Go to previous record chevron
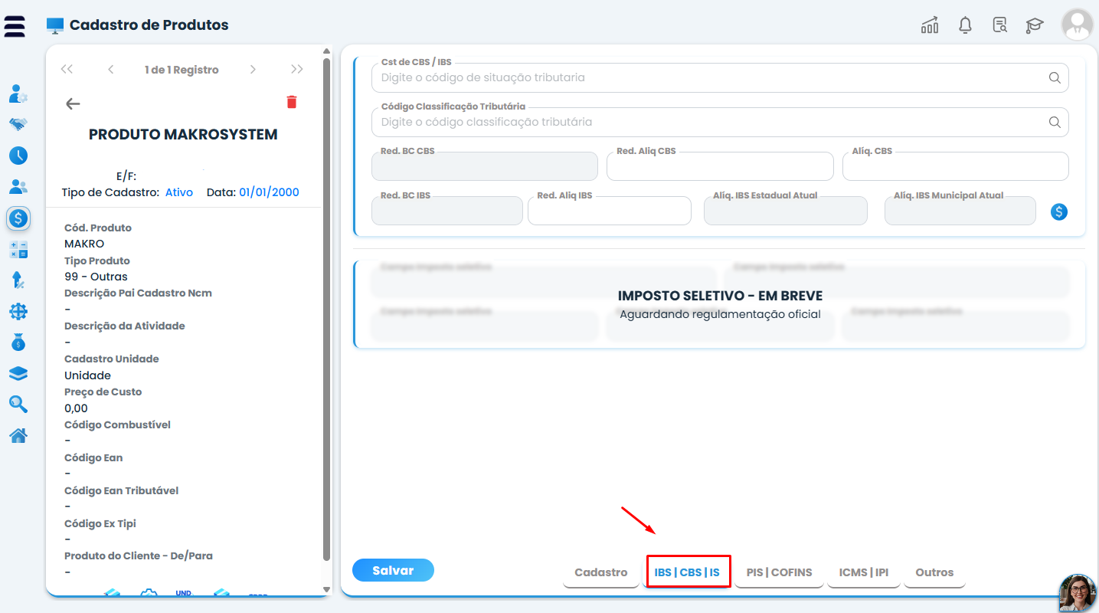The image size is (1099, 613). tap(111, 69)
